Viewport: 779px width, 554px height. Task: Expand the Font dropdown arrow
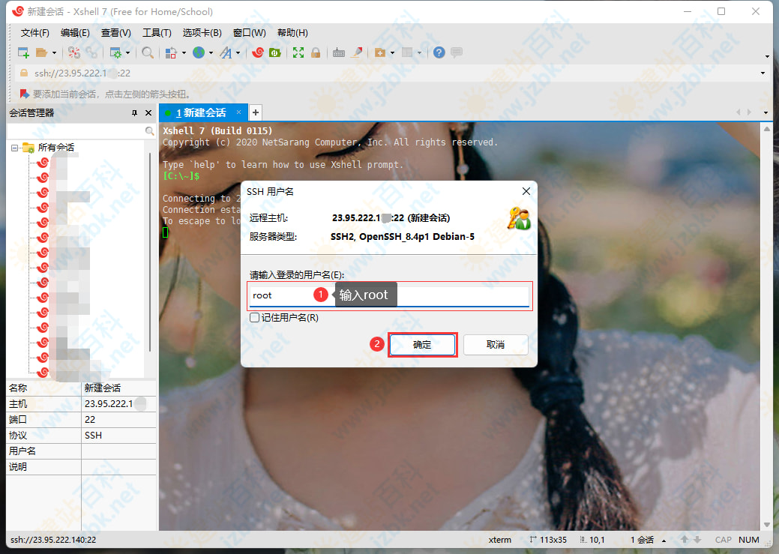click(238, 52)
